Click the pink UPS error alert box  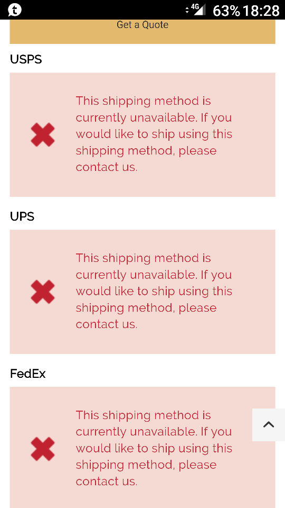(142, 292)
